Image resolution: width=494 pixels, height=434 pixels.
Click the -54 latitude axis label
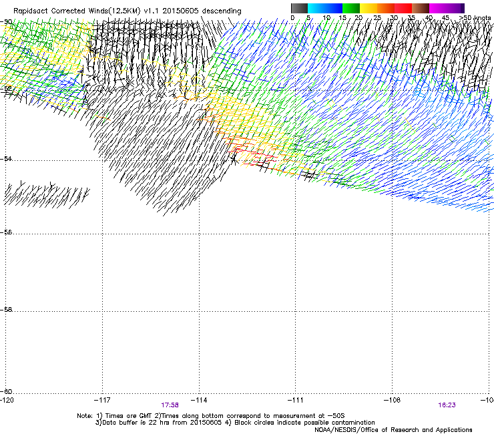tap(6, 158)
